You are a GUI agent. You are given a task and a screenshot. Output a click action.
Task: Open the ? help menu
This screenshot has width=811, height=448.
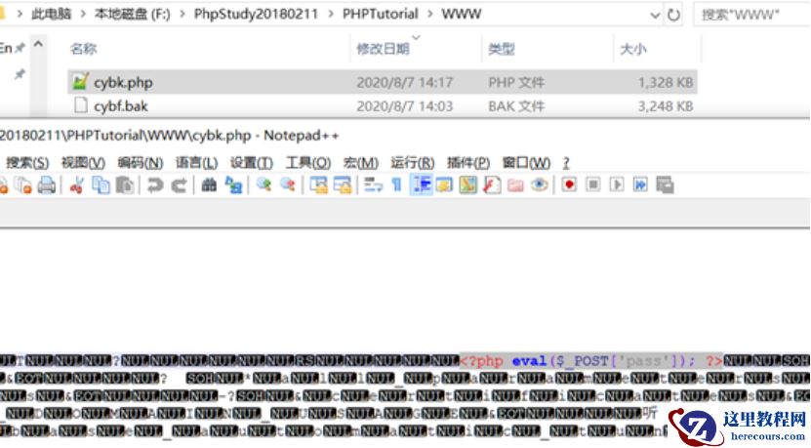(x=566, y=163)
